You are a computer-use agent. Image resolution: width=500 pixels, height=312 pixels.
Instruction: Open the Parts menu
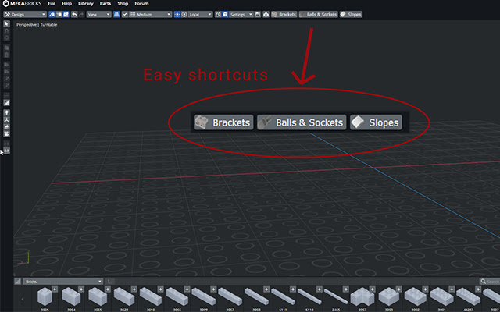[x=105, y=4]
